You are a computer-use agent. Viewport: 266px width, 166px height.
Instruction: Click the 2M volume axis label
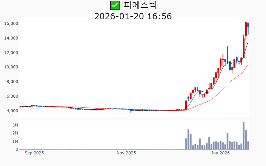point(15,133)
